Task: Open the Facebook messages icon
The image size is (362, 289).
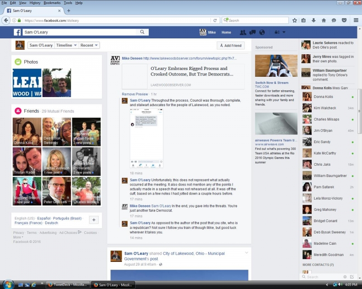Action: click(x=252, y=33)
